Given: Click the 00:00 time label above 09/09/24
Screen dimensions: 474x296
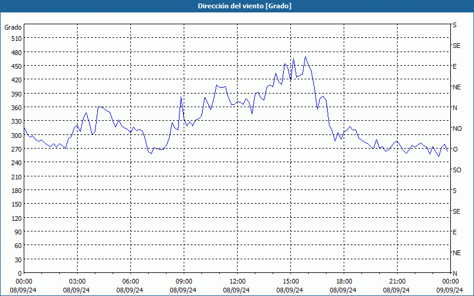Looking at the screenshot, I should (x=450, y=282).
